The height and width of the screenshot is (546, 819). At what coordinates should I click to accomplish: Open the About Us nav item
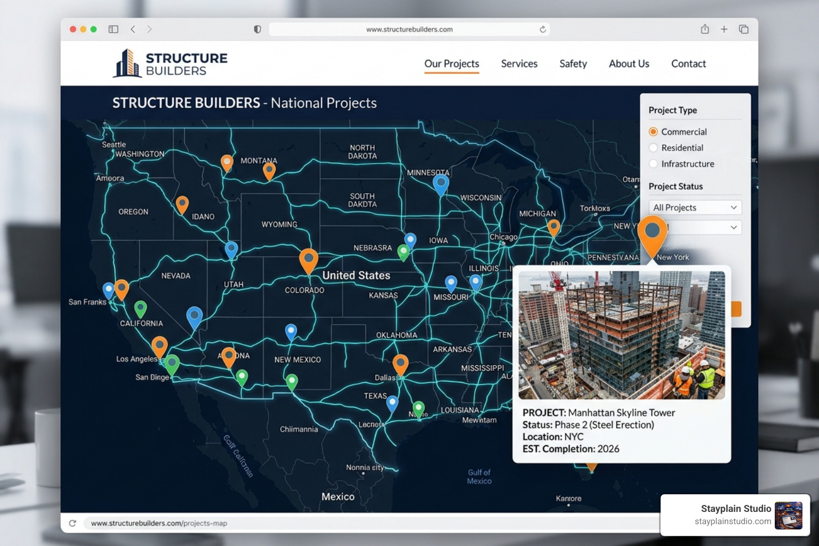click(x=629, y=63)
